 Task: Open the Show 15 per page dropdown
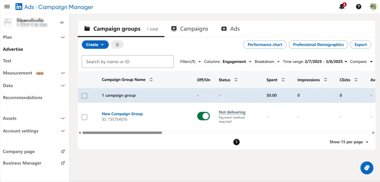(349, 142)
